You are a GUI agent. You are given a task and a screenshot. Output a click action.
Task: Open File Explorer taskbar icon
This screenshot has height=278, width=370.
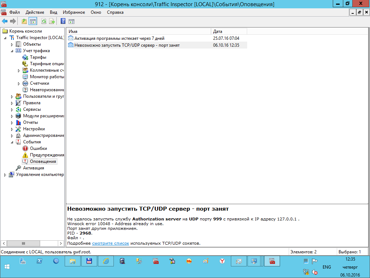72,261
